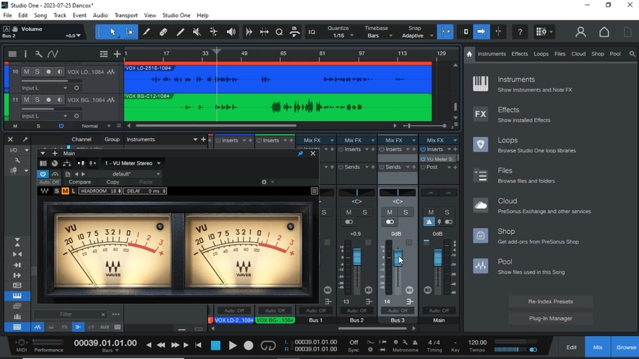Select the Arrow tool in the toolbar
Screen dimensions: 639x359
point(113,32)
